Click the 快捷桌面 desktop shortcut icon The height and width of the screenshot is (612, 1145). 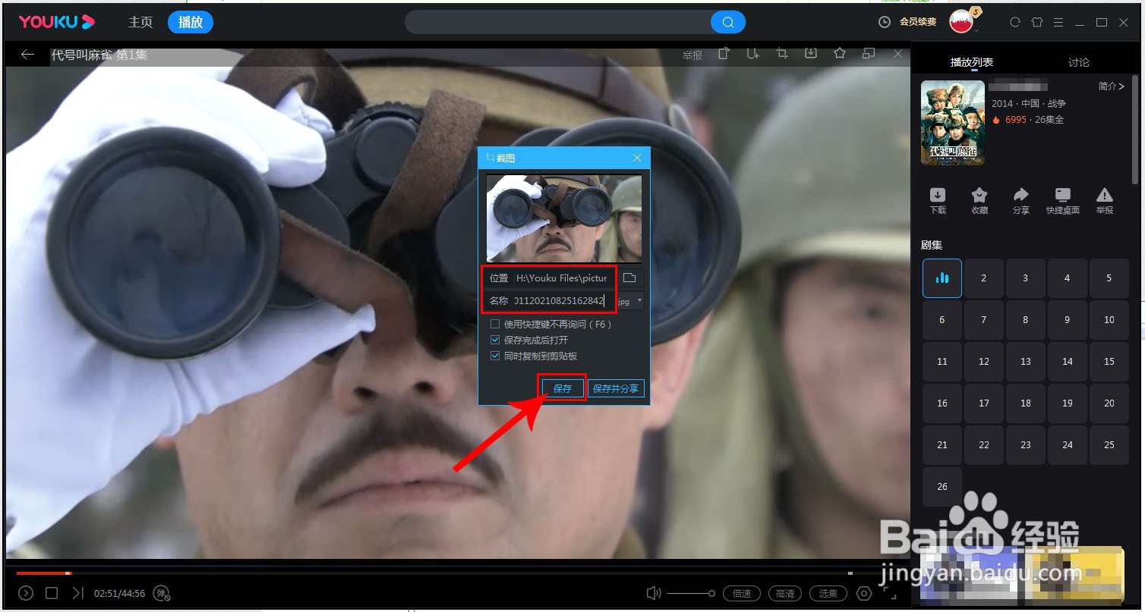click(1062, 195)
